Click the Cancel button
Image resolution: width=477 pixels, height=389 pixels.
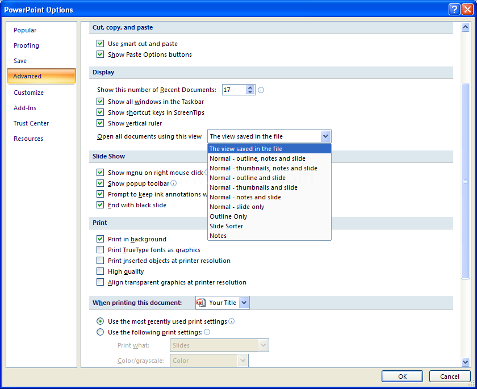tap(450, 377)
